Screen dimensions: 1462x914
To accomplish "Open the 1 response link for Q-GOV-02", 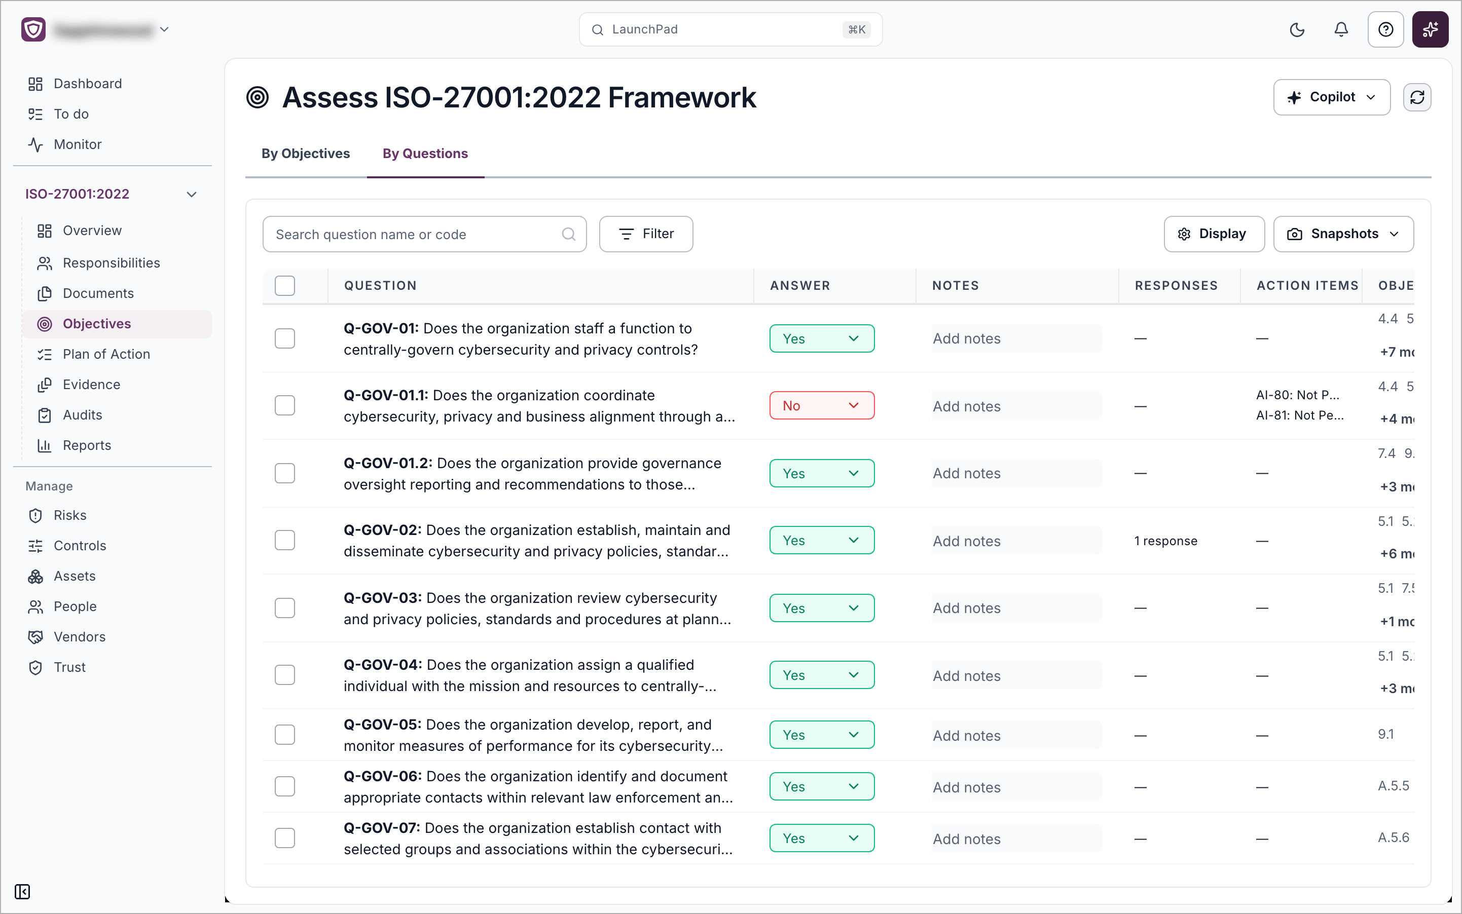I will (1165, 541).
